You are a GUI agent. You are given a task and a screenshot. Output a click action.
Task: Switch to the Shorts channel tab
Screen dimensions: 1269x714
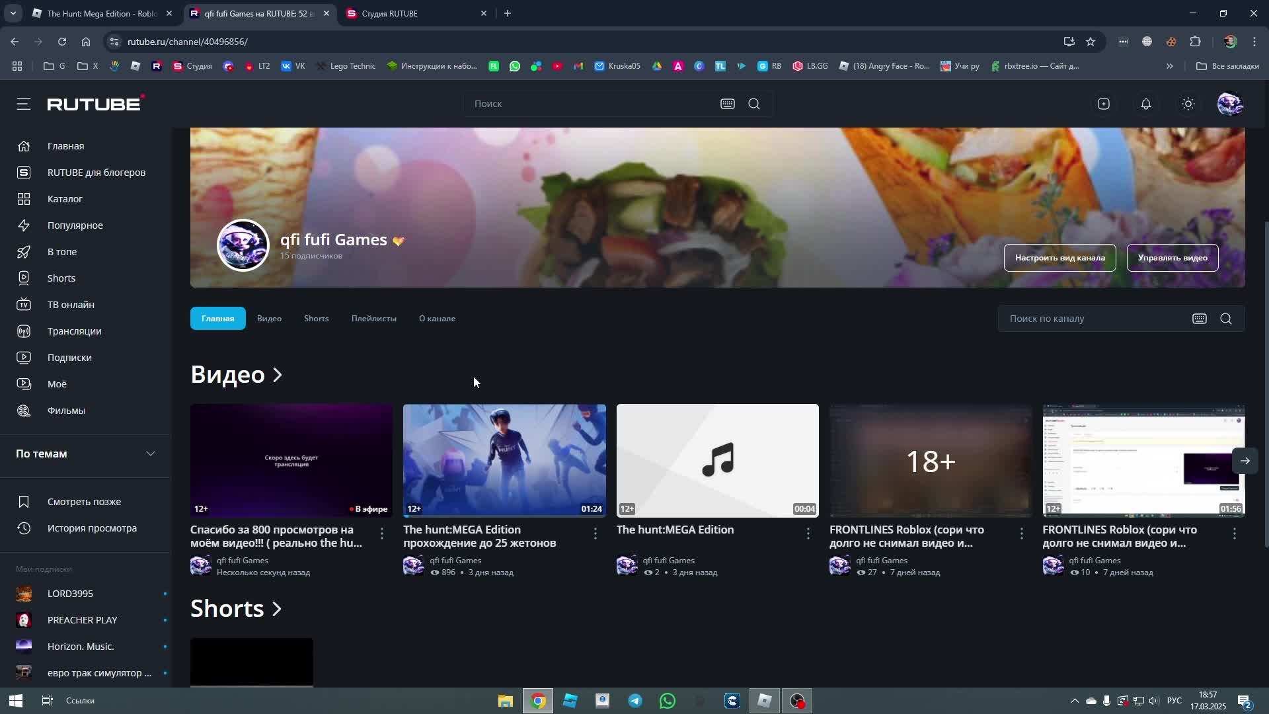pos(316,319)
